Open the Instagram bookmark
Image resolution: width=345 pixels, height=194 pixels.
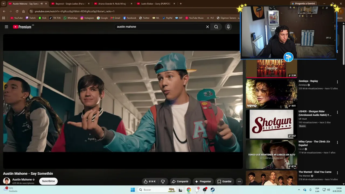pyautogui.click(x=87, y=18)
